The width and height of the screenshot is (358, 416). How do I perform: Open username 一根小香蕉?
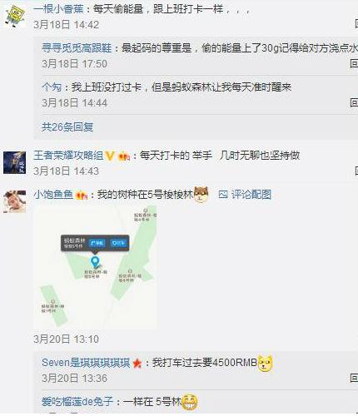[x=58, y=9]
